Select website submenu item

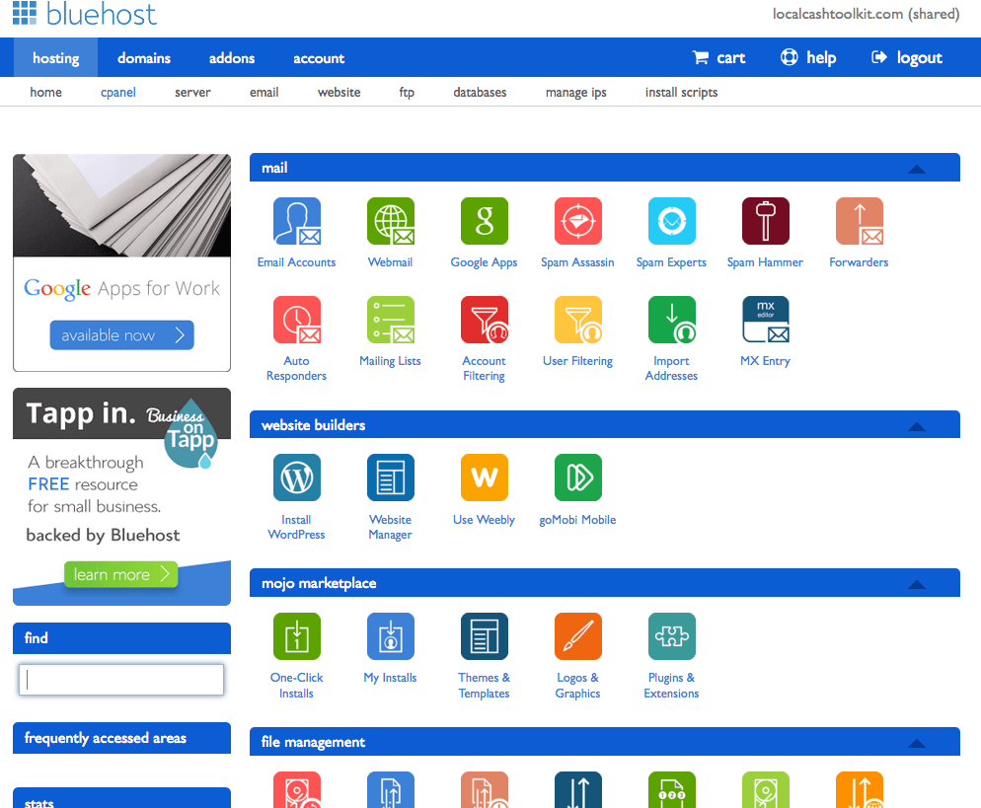[340, 92]
